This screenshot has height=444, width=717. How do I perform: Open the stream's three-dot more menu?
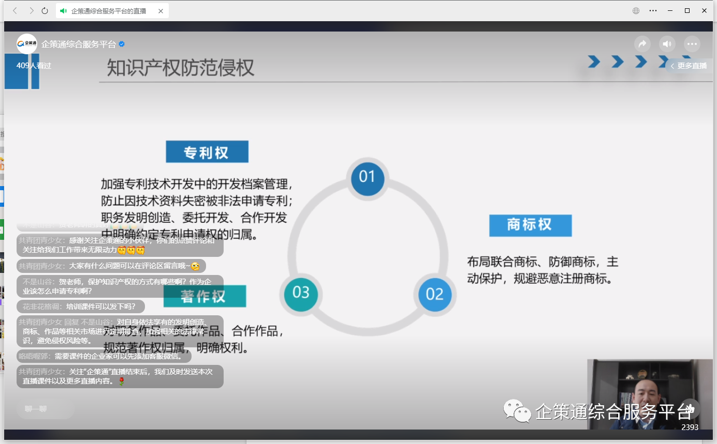click(x=692, y=44)
